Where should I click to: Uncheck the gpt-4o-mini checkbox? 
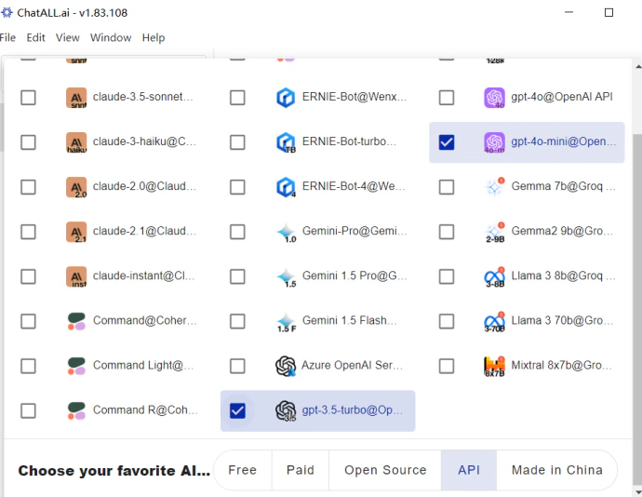pos(447,142)
